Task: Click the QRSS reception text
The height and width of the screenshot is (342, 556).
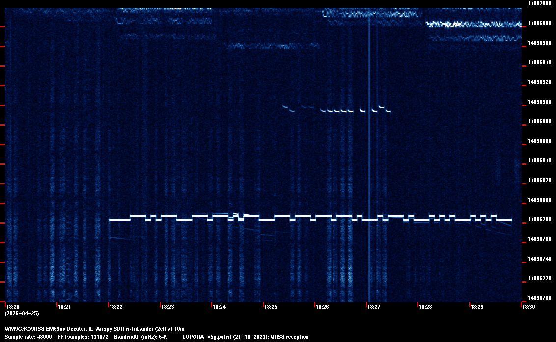Action: pyautogui.click(x=289, y=337)
